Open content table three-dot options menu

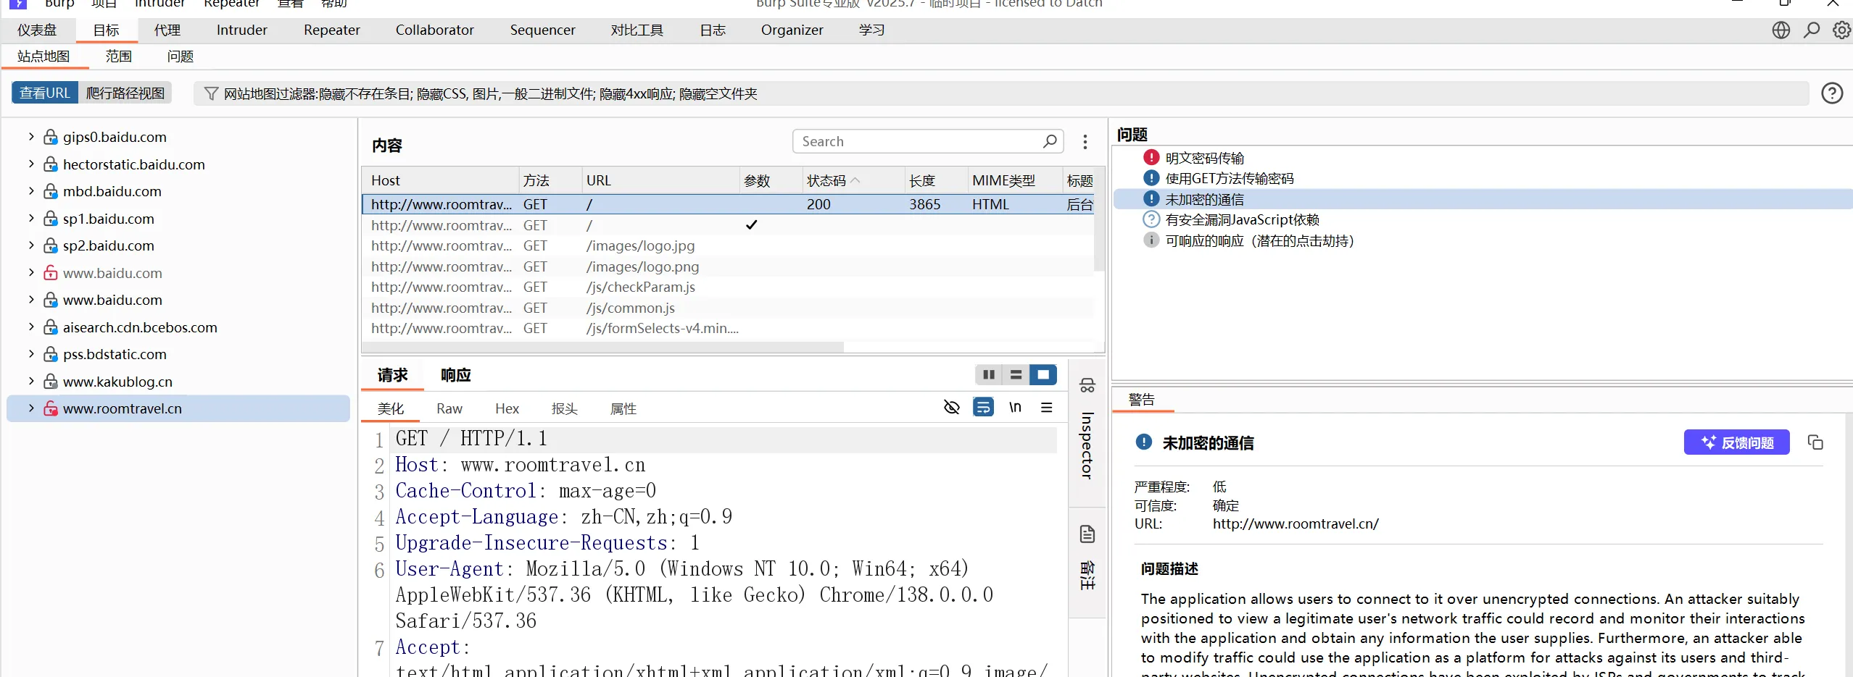pos(1085,142)
